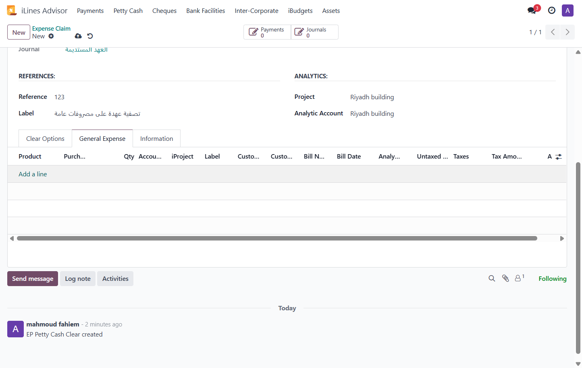Save record manually with the cloud upload icon

[78, 36]
